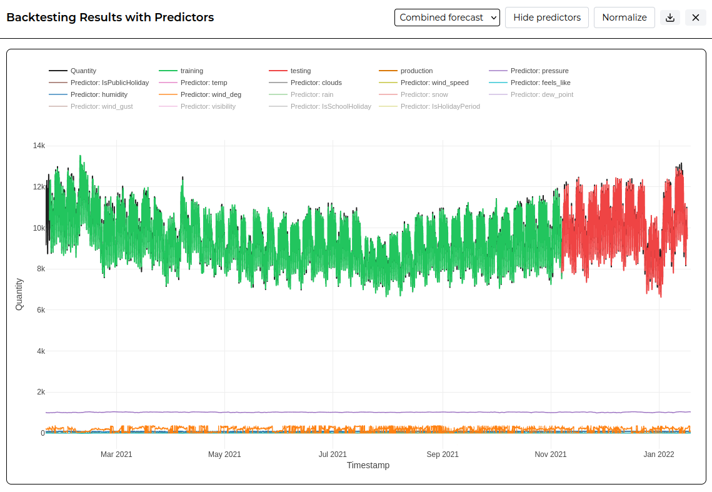Screen dimensions: 712x492
Task: Click the purple pressure legend line swatch
Action: 498,71
